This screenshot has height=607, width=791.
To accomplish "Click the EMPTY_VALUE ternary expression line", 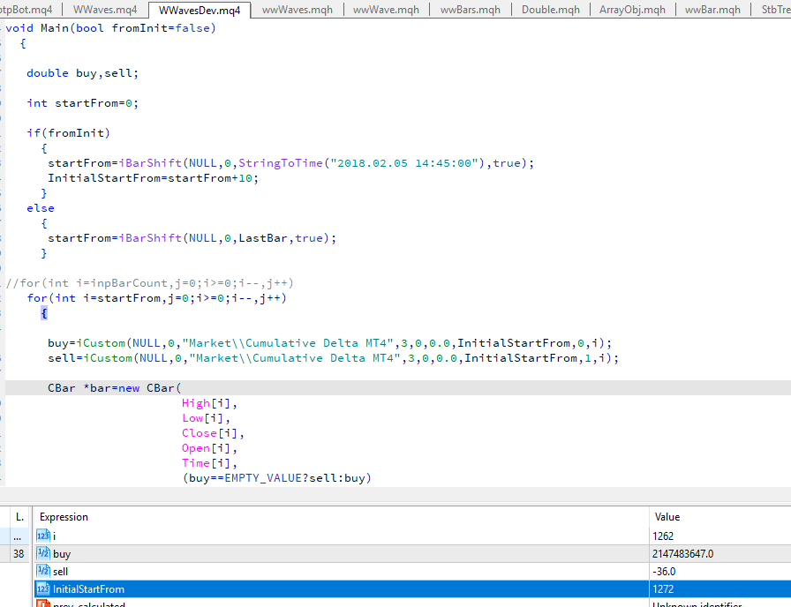I will 276,478.
